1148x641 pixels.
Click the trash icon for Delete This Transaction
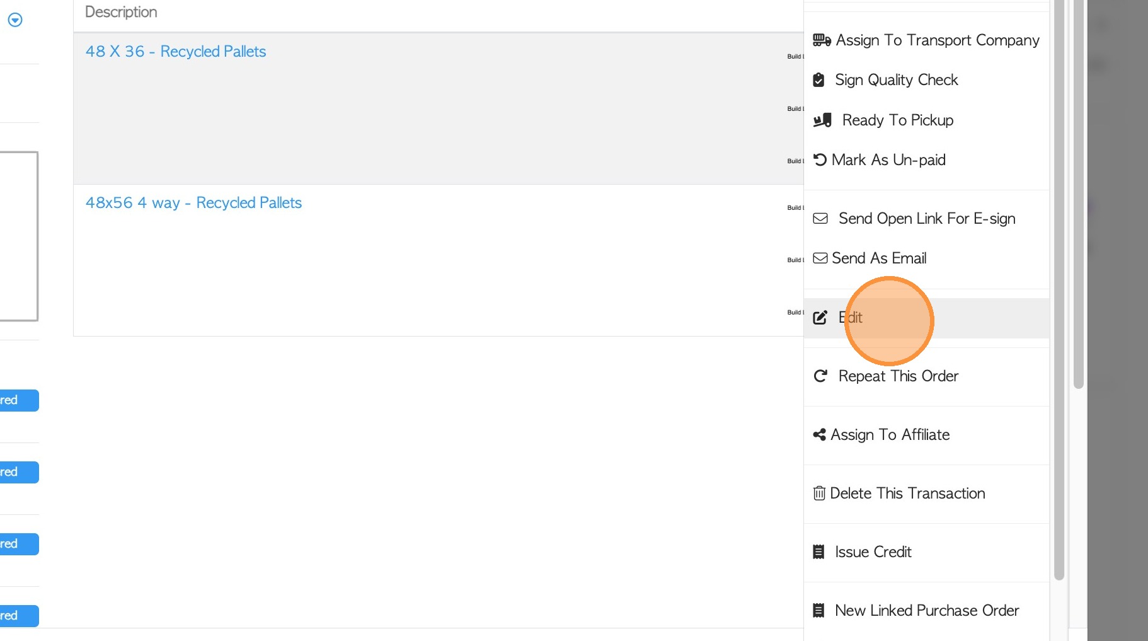(819, 494)
